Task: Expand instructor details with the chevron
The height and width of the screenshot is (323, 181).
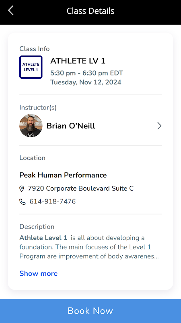Action: pos(159,126)
